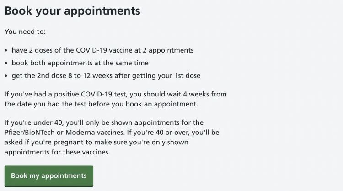Click the line 'appointments for these vaccines.'
Screen dimensions: 343x191
[57, 152]
